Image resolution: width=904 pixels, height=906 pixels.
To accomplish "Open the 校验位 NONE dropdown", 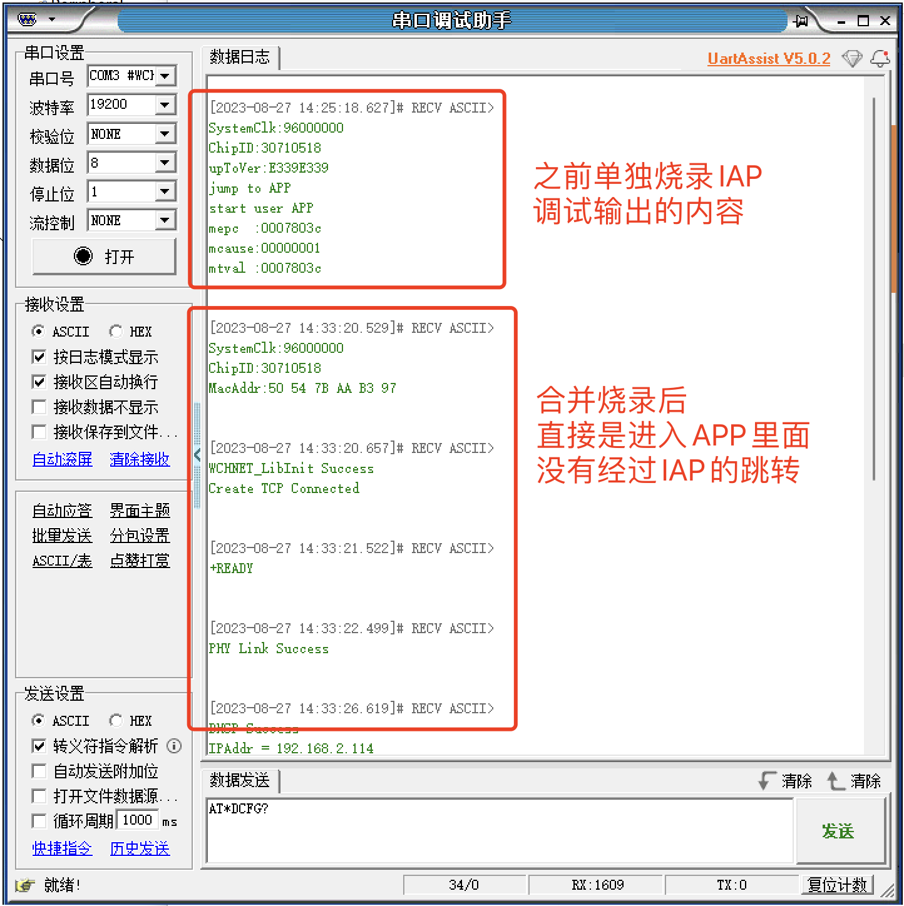I will [165, 133].
